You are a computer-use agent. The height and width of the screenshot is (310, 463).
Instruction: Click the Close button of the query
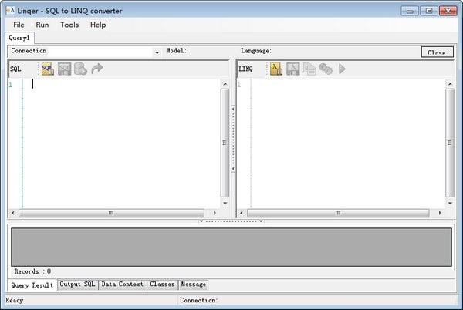[437, 52]
